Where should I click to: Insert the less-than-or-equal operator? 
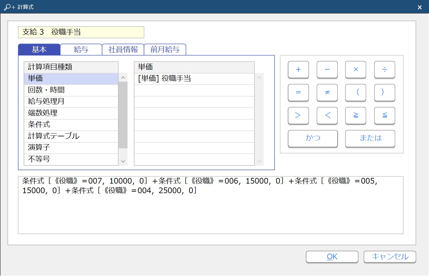tap(384, 115)
